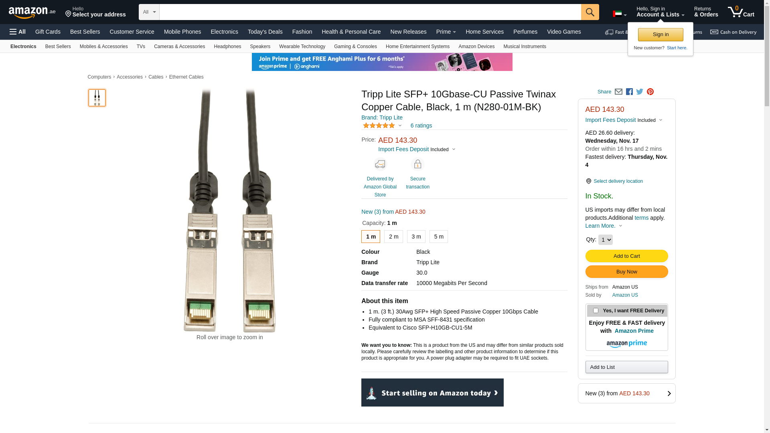
Task: Share product via email icon
Action: (x=618, y=92)
